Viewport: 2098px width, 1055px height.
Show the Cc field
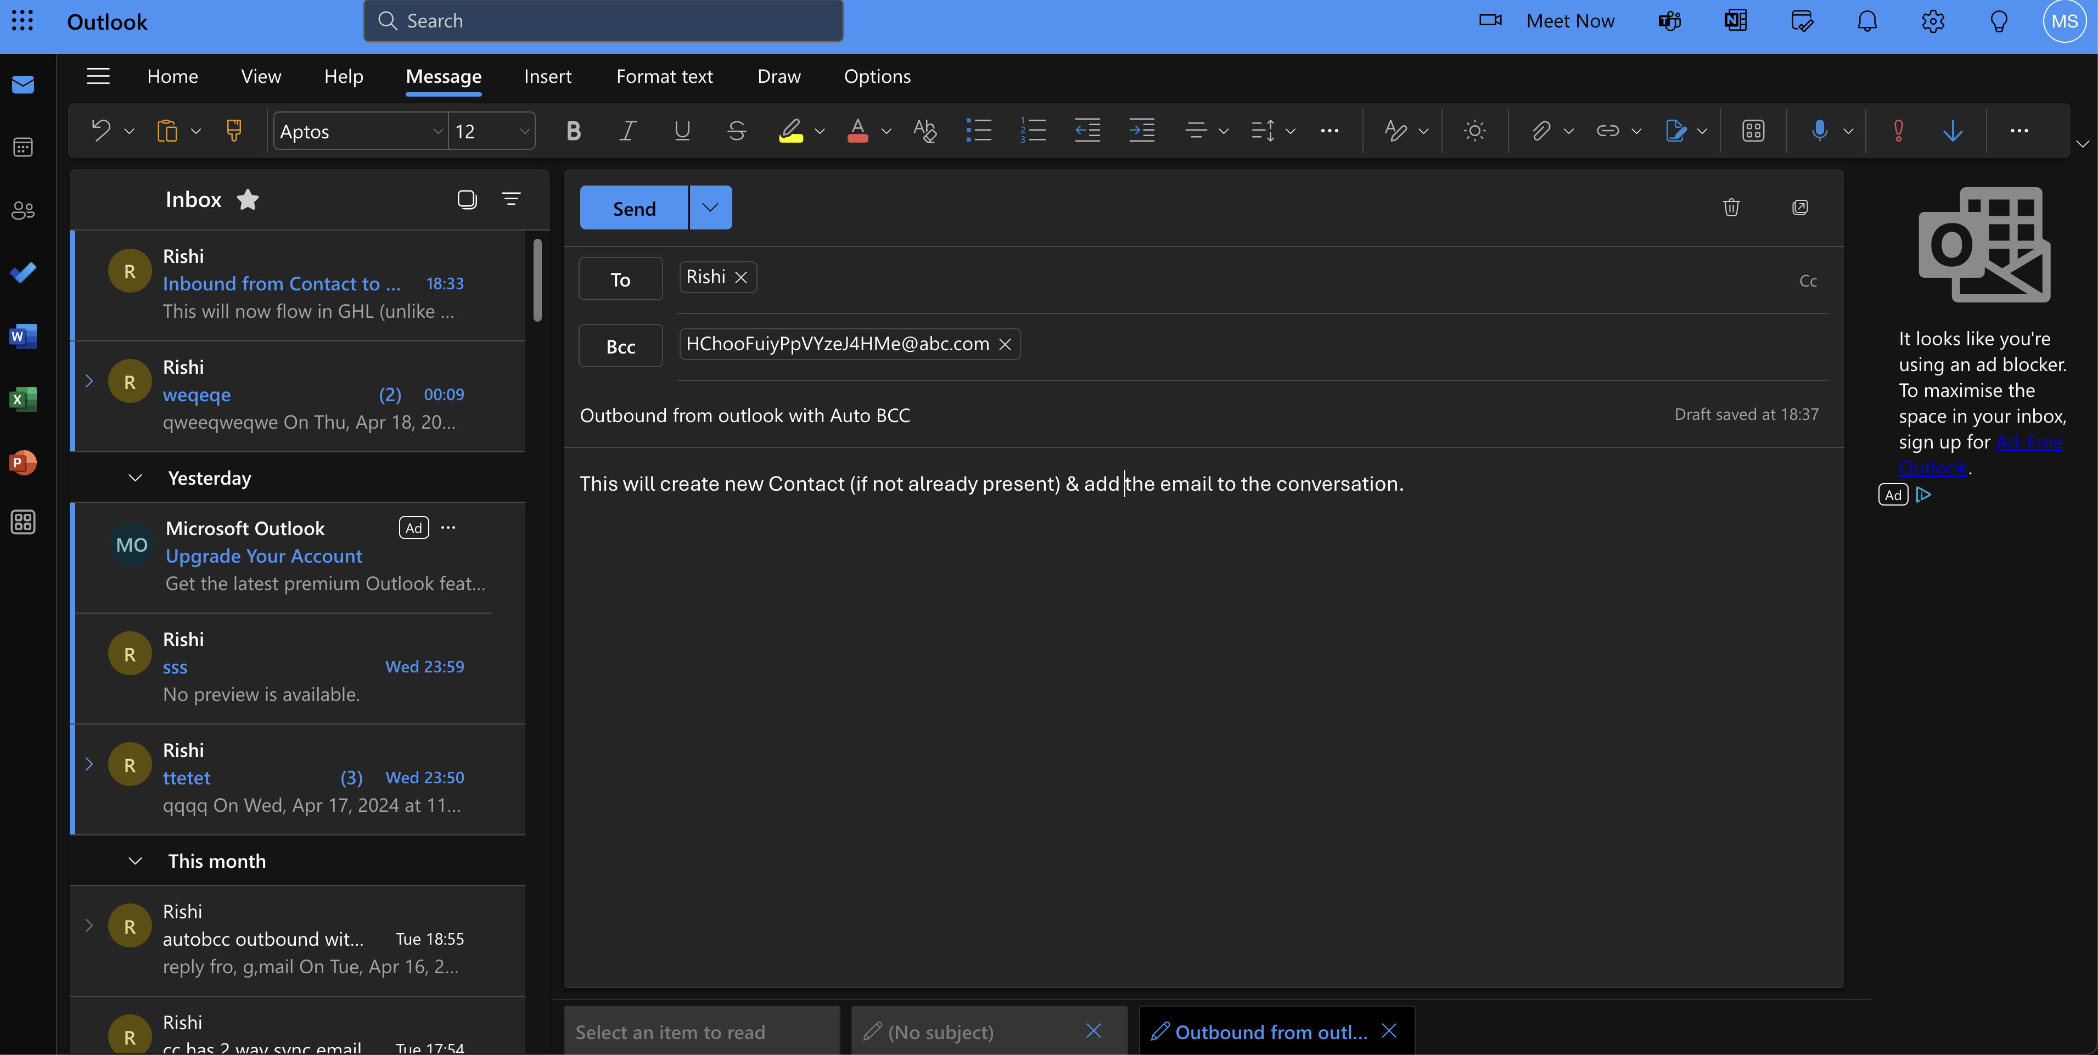click(x=1807, y=281)
